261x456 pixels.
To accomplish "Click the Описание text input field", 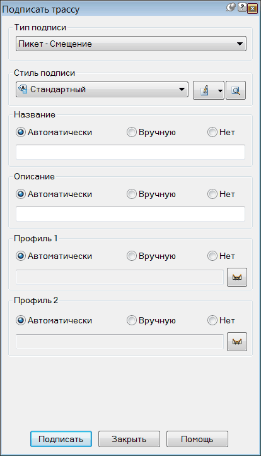I will point(130,214).
